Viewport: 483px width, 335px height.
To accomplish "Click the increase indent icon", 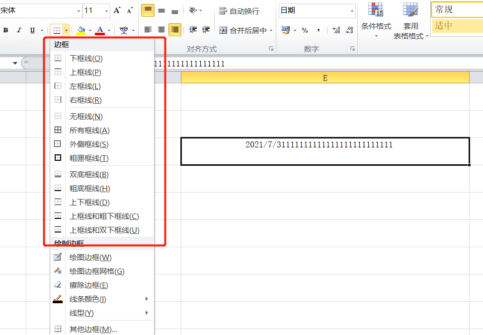I will [x=206, y=30].
